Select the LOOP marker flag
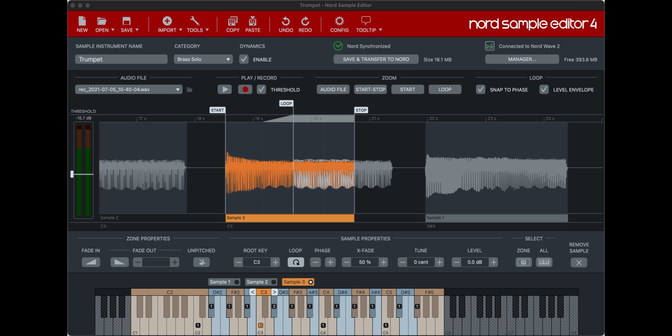This screenshot has height=336, width=672. coord(286,103)
